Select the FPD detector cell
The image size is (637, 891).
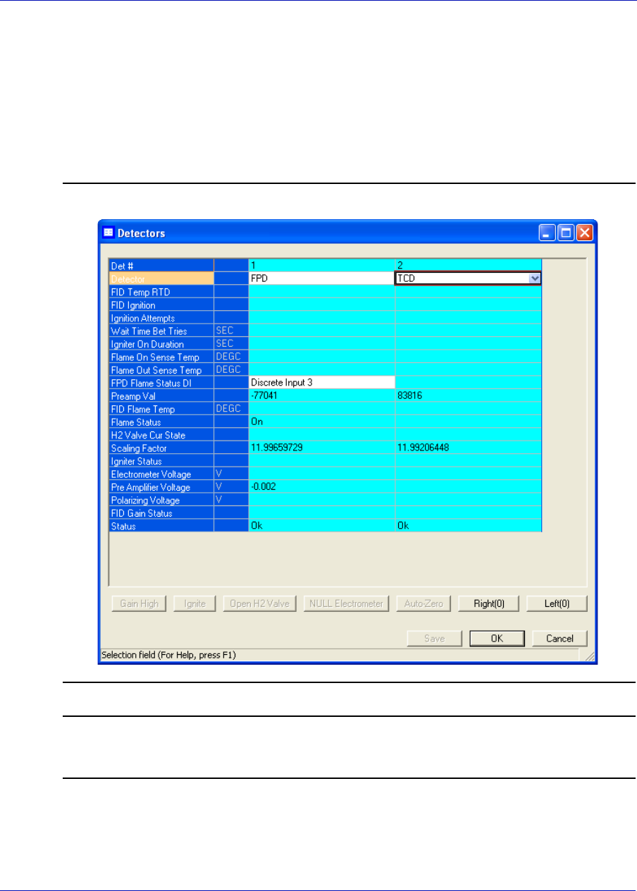click(x=321, y=278)
